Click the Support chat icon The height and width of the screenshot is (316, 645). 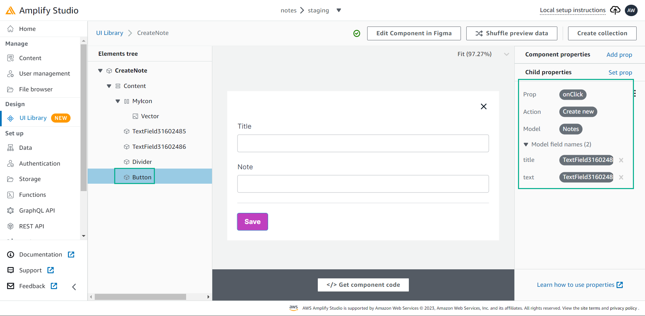tap(11, 270)
